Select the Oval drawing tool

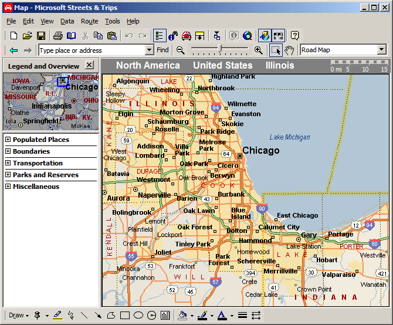pos(138,315)
